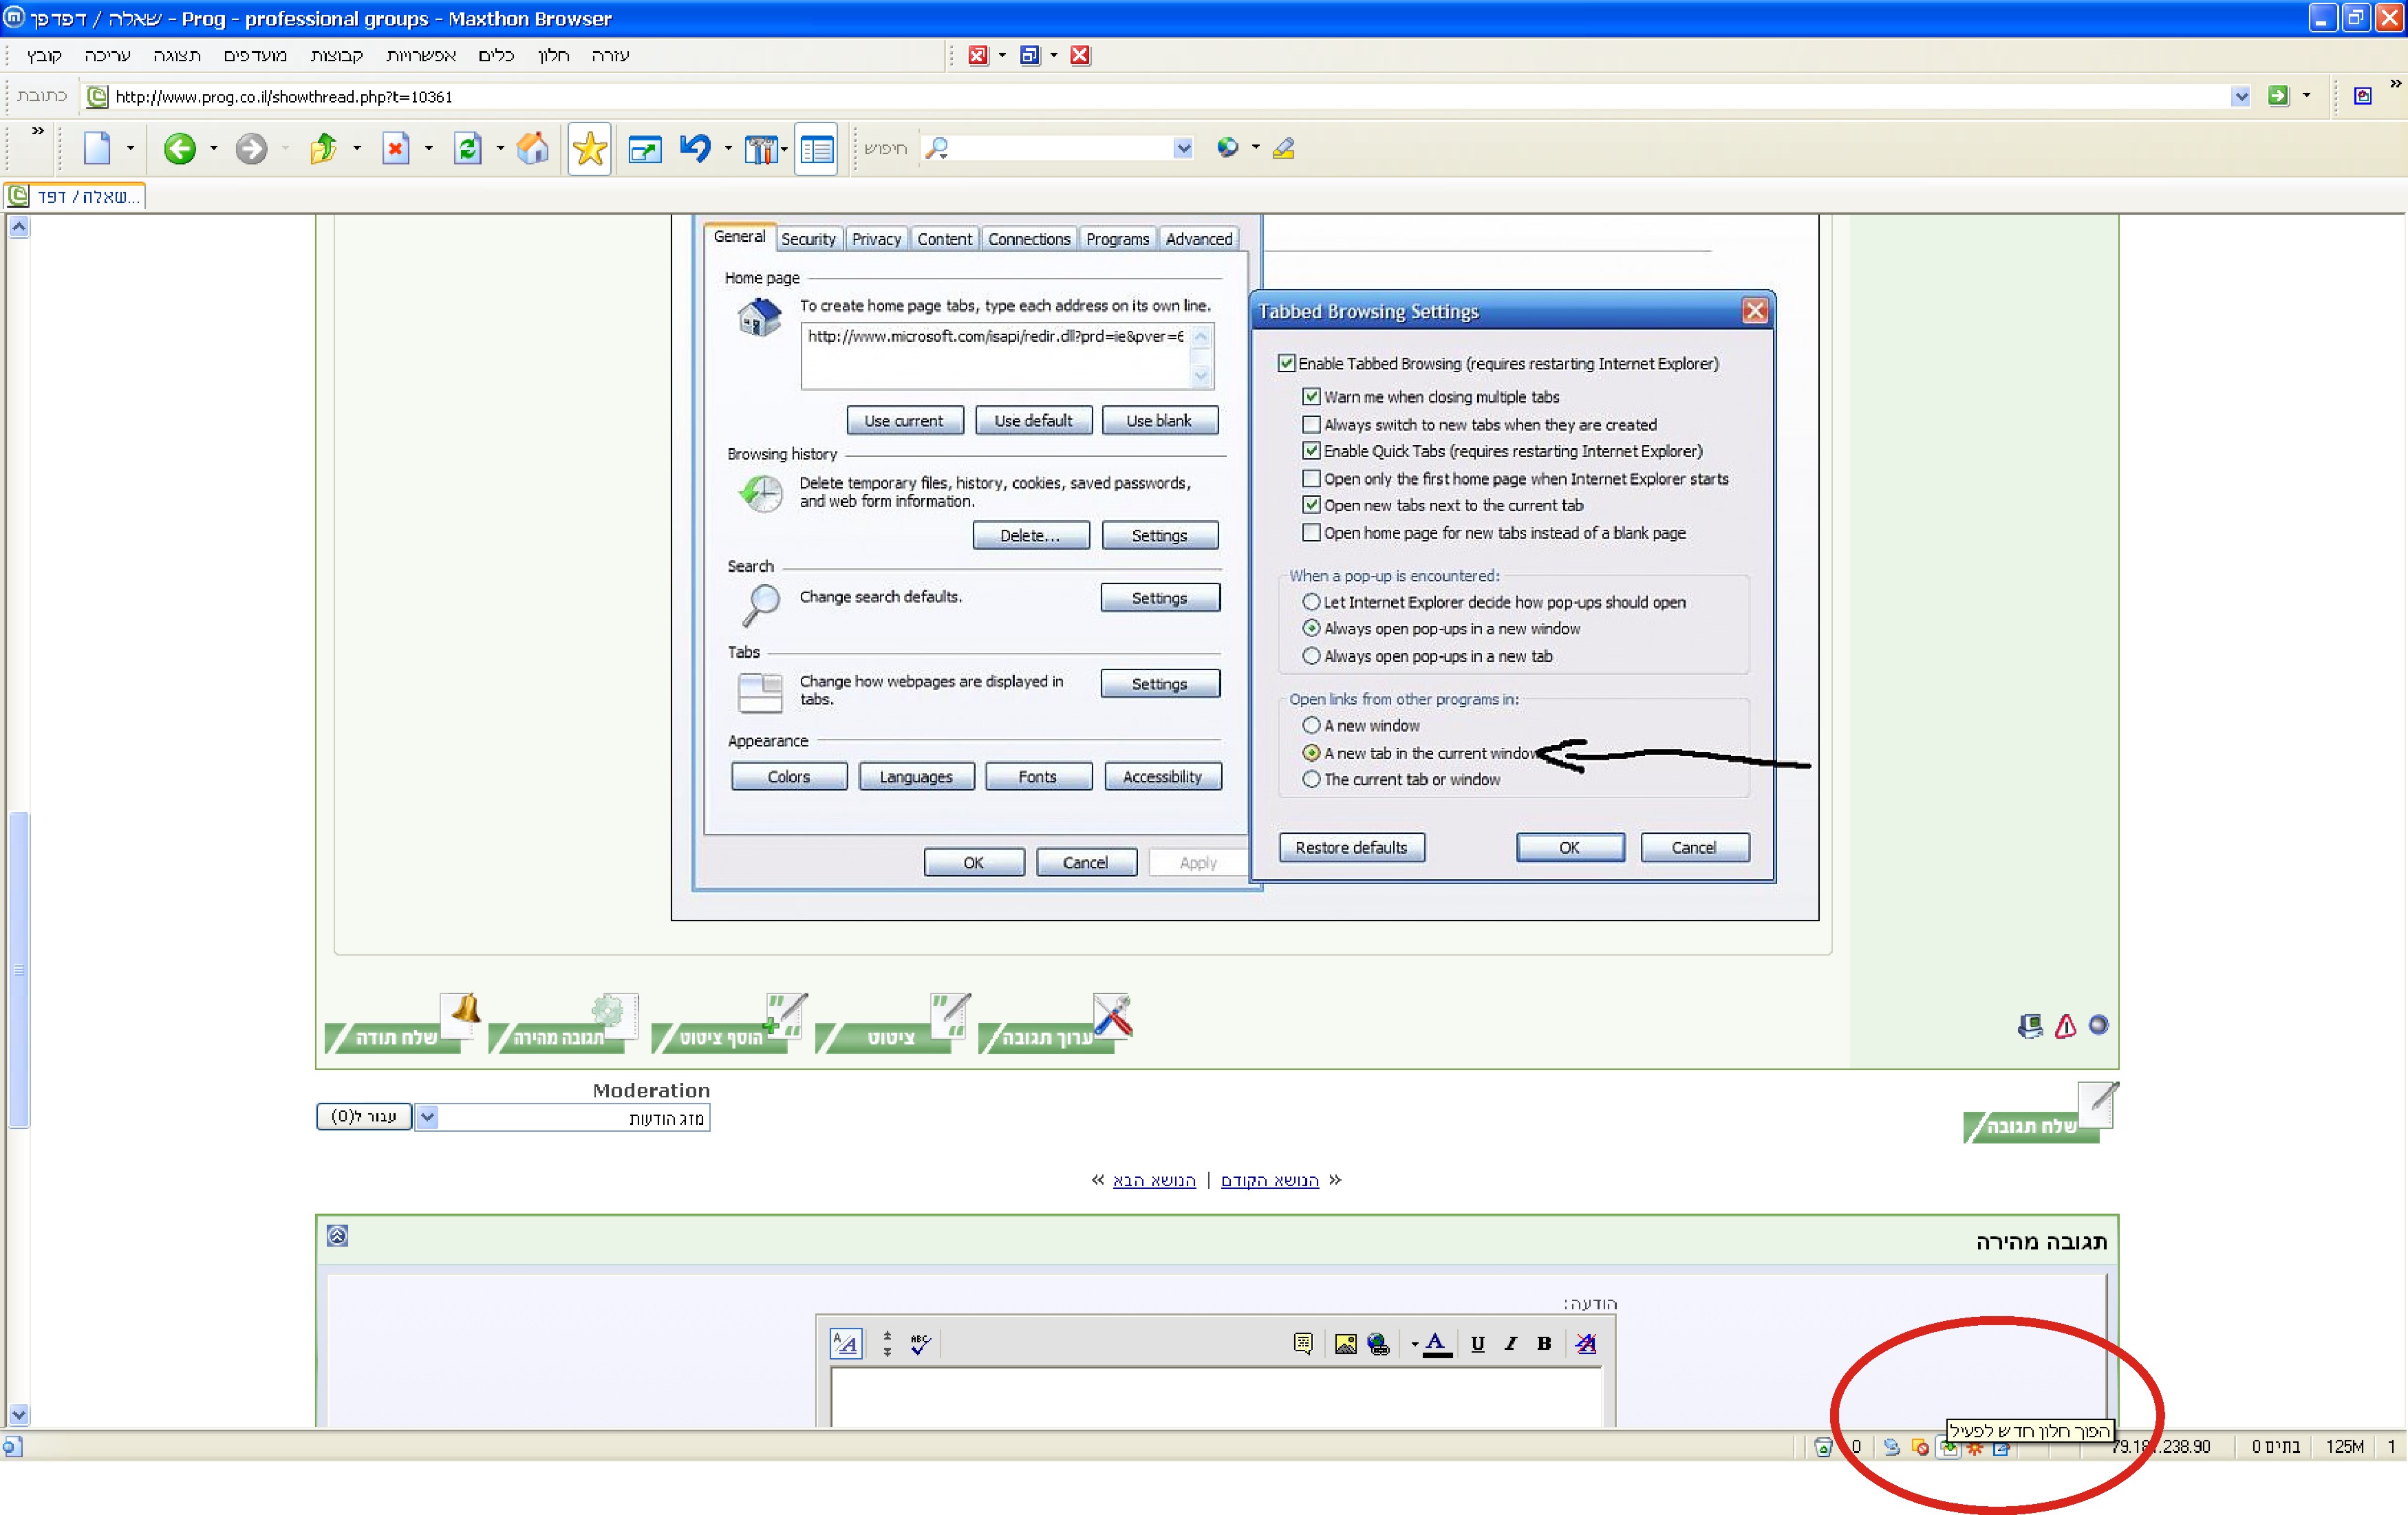Open the 'מועדפים' menu

254,55
